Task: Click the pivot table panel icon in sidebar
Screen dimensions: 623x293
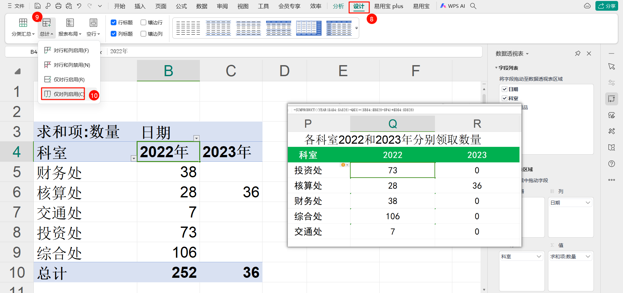Action: (x=612, y=99)
